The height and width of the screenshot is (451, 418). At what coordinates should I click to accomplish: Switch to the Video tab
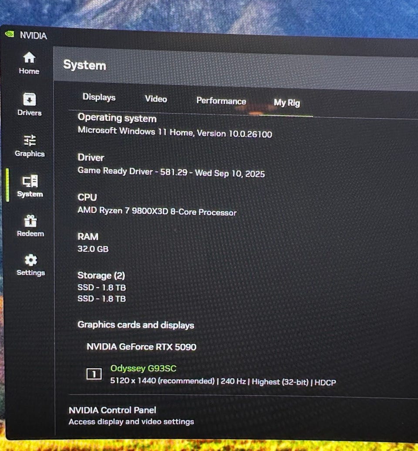point(156,99)
